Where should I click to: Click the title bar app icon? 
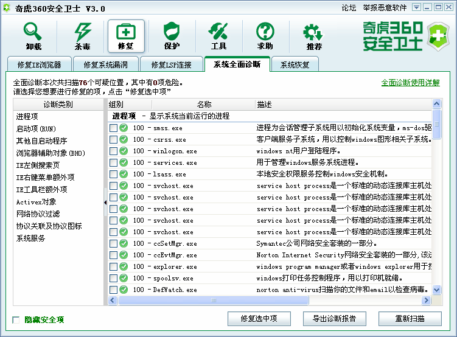[7, 8]
